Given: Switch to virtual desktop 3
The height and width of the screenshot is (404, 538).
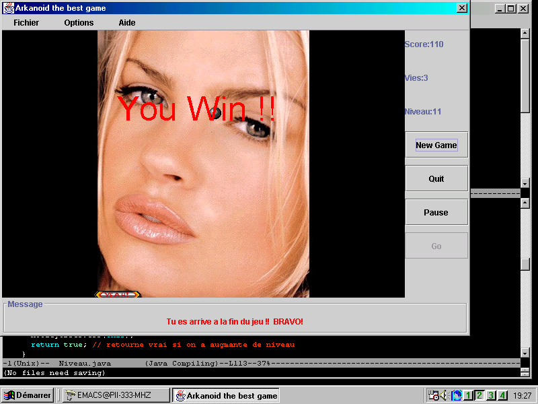Looking at the screenshot, I should [491, 395].
